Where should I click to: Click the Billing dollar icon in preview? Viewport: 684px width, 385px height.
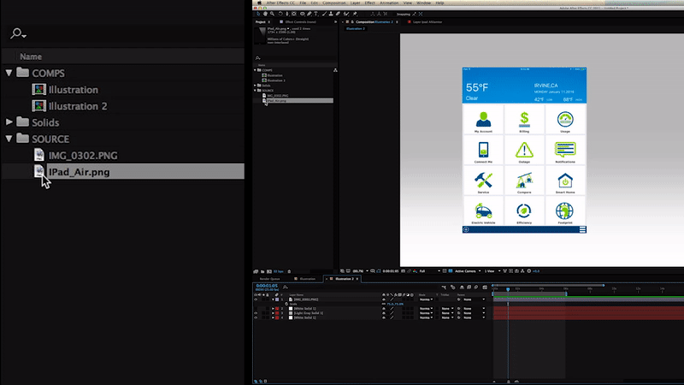click(524, 119)
